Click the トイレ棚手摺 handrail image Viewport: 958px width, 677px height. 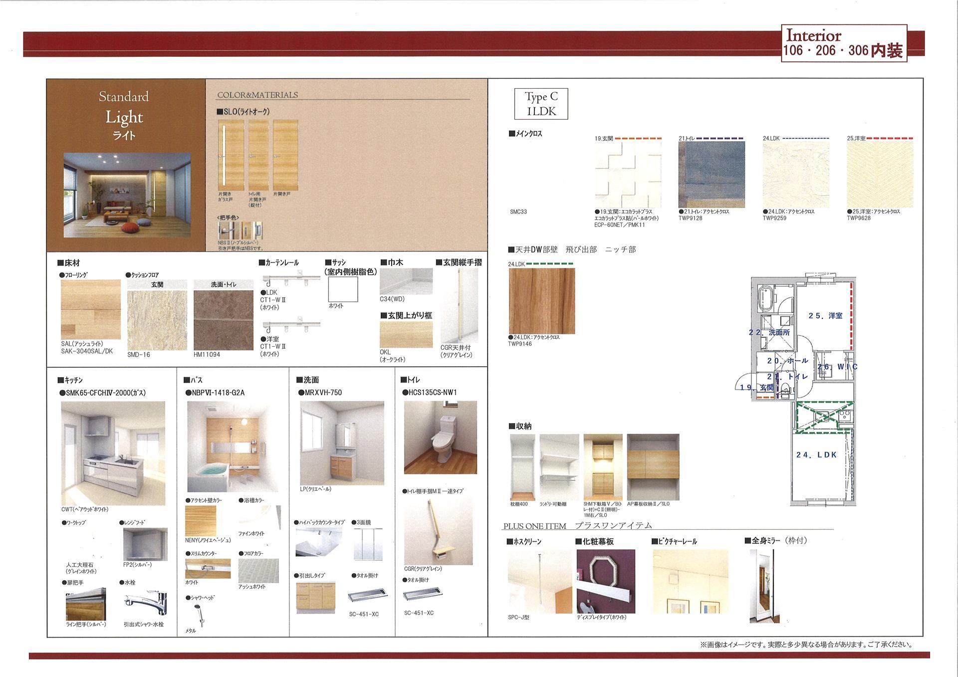coord(438,530)
